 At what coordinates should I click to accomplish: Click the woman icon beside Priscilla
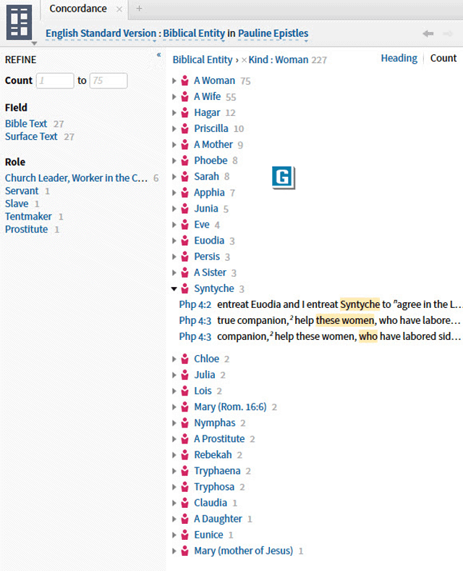185,129
